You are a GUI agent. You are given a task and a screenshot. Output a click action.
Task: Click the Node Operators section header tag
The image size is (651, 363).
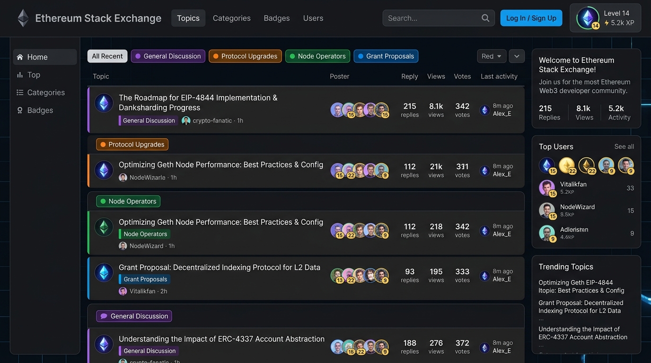[x=128, y=201]
